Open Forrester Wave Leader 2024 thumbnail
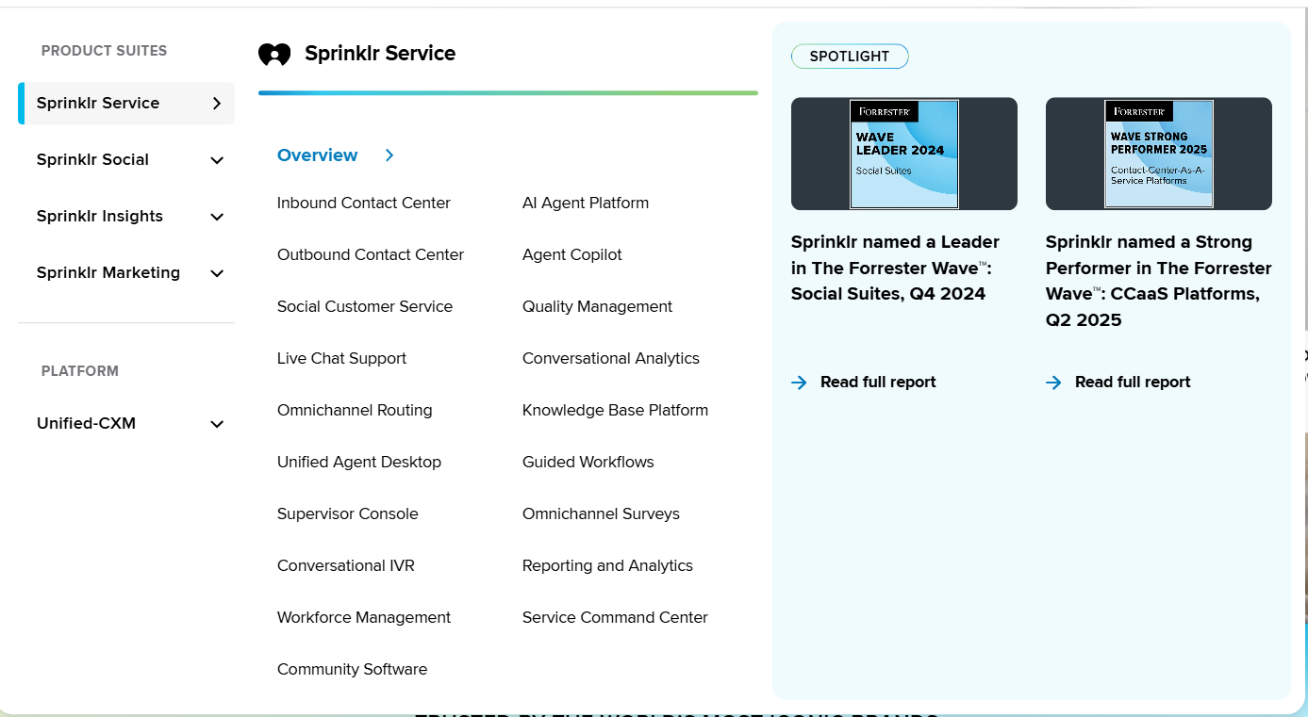The image size is (1308, 717). 903,154
